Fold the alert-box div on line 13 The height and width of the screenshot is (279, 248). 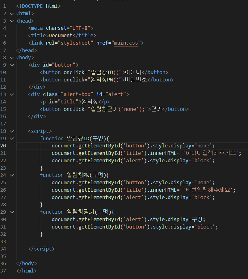(x=12, y=94)
